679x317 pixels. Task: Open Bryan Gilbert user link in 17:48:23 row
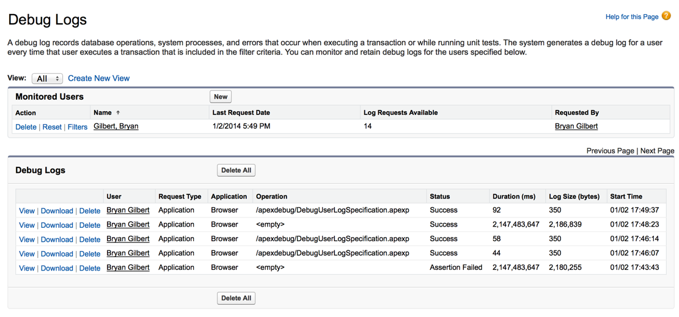(x=128, y=225)
